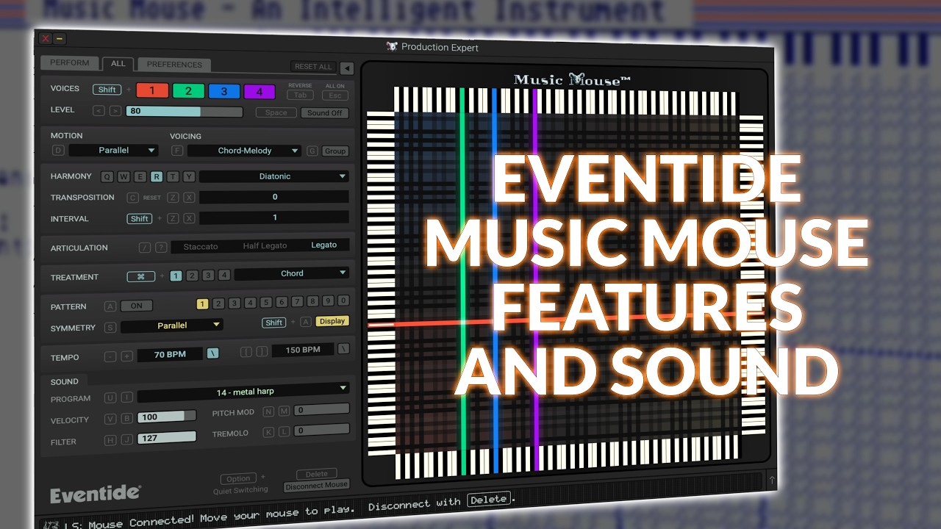The width and height of the screenshot is (941, 529).
Task: Click the question mark key beside Articulation
Action: coord(161,248)
